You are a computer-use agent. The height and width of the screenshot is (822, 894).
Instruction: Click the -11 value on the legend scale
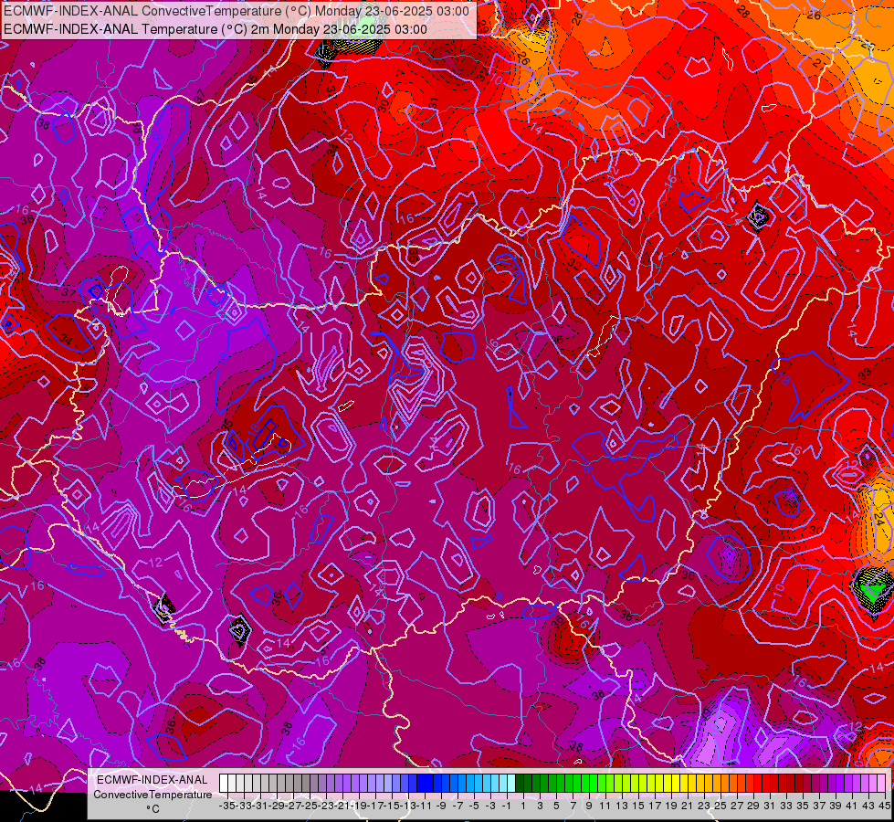coord(426,806)
